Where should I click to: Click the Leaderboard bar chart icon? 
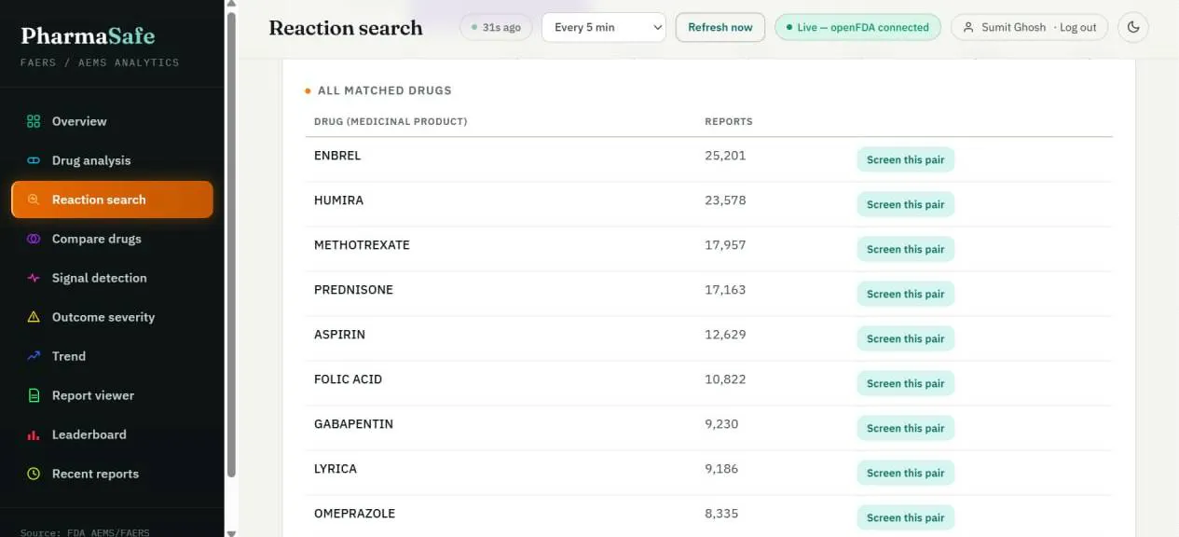tap(34, 434)
